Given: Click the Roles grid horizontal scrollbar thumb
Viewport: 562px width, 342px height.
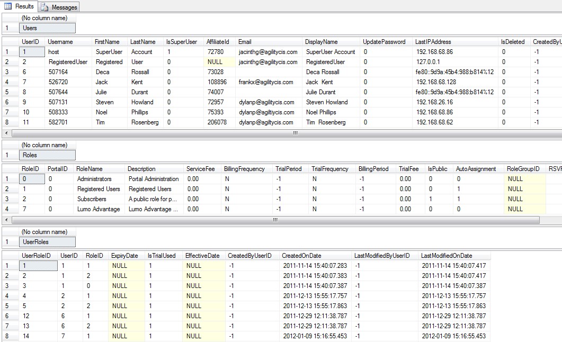Looking at the screenshot, I should [275, 220].
